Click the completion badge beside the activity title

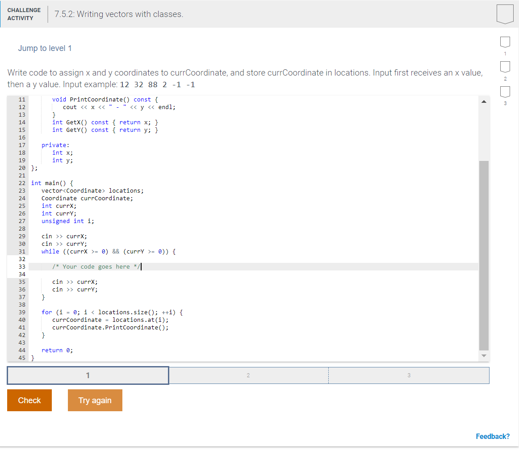point(505,14)
